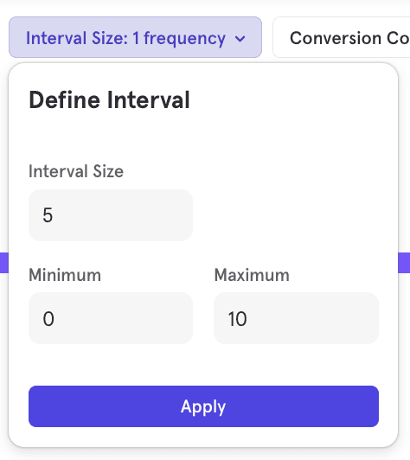
Task: Apply the defined interval settings
Action: [x=203, y=406]
